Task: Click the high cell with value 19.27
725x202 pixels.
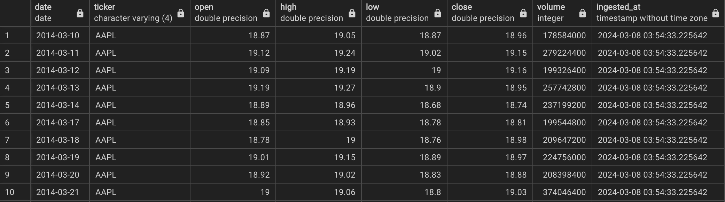Action: tap(319, 88)
